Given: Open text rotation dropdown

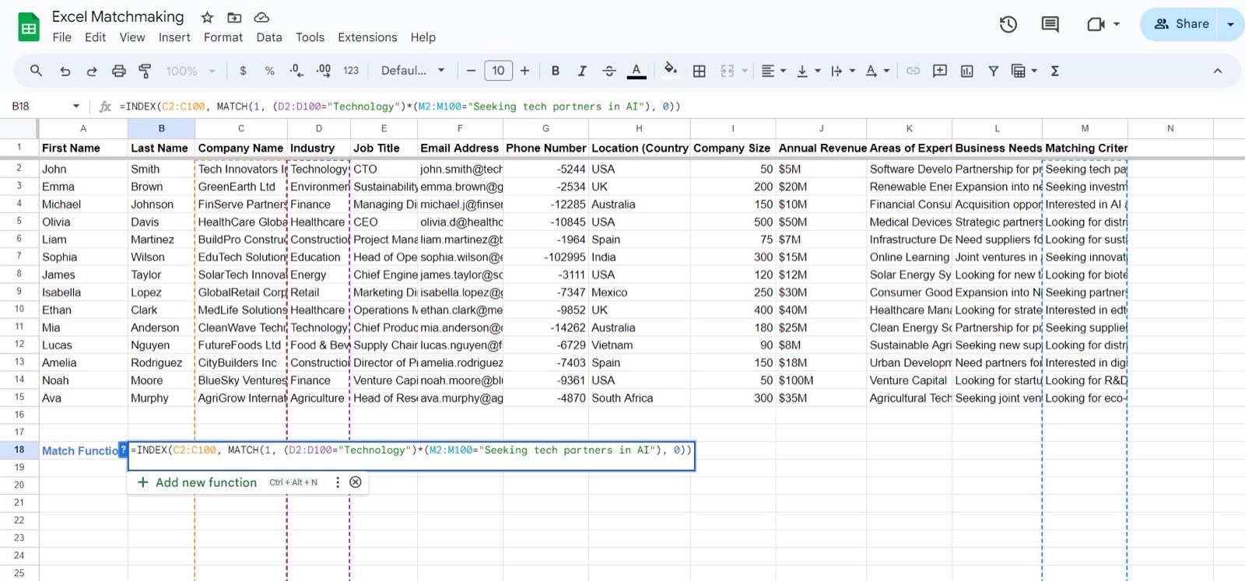Looking at the screenshot, I should (x=877, y=71).
